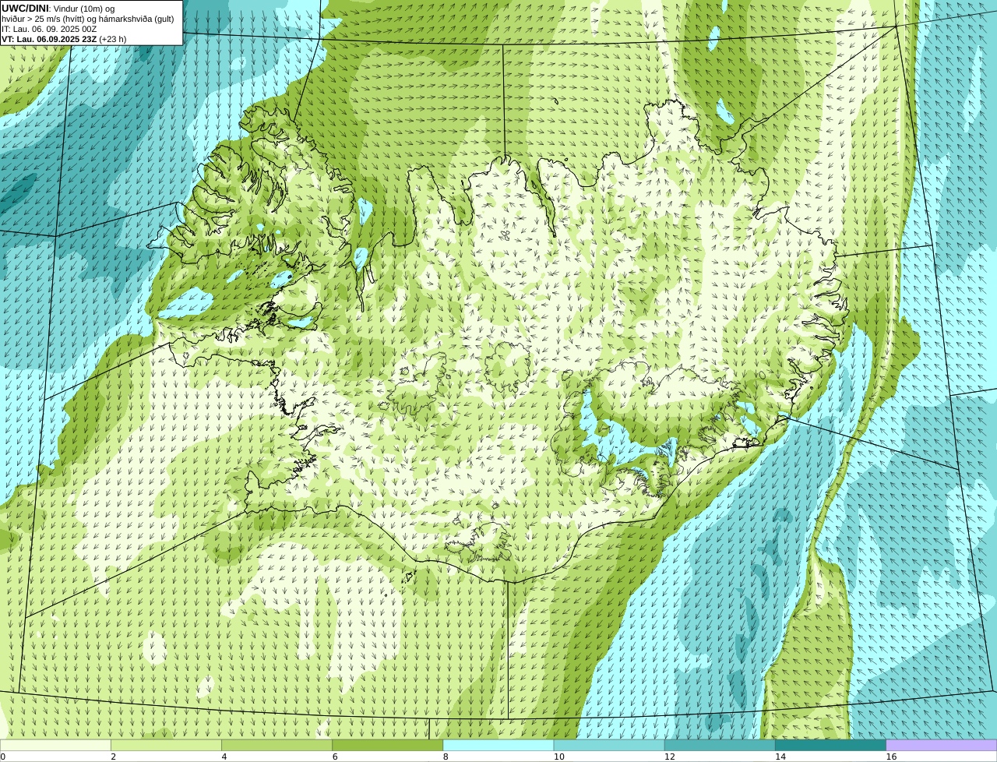Click the legend tick label "16"
Viewport: 997px width, 762px height.
pos(891,757)
